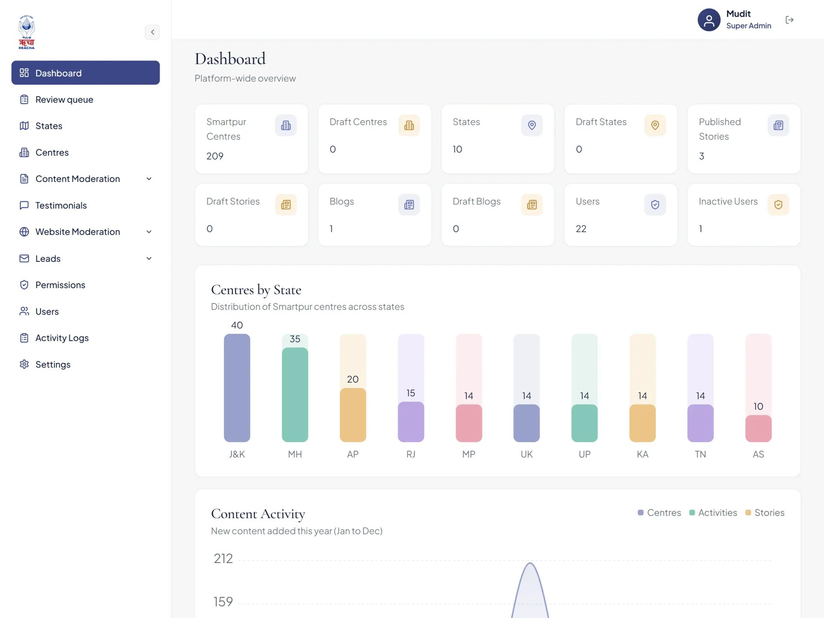Click the States card map pin icon
824x618 pixels.
pyautogui.click(x=532, y=125)
